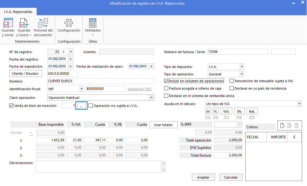Open the Configuración gear icon
This screenshot has height=186, width=307.
coord(69,23)
